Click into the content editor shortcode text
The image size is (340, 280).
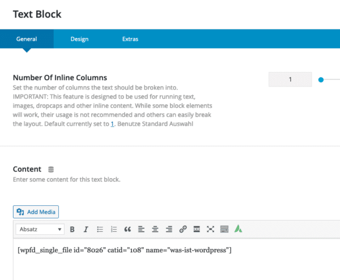(x=125, y=250)
